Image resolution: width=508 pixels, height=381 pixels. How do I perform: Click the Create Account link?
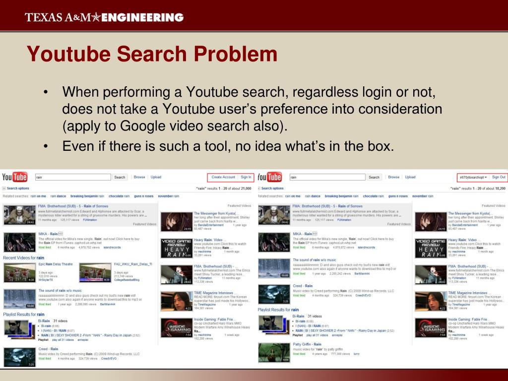pyautogui.click(x=223, y=177)
